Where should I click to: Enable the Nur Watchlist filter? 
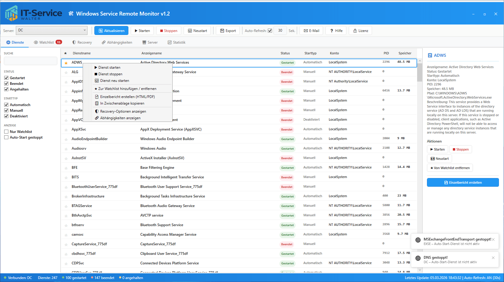click(x=6, y=132)
